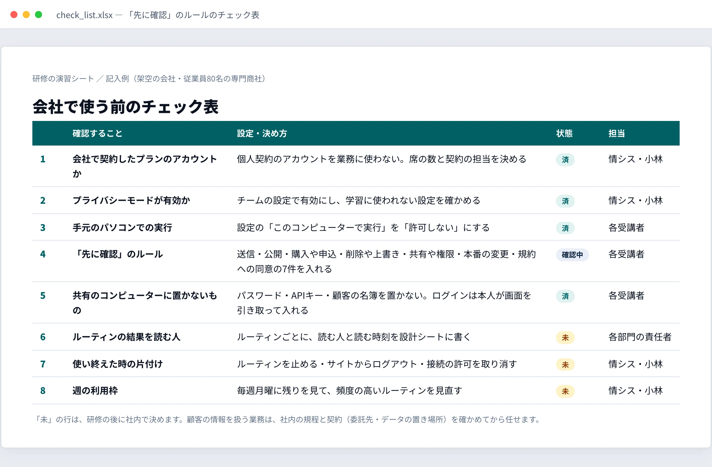The height and width of the screenshot is (467, 712).
Task: Click the 未 badge in the 週の利用枠 row
Action: pyautogui.click(x=565, y=391)
